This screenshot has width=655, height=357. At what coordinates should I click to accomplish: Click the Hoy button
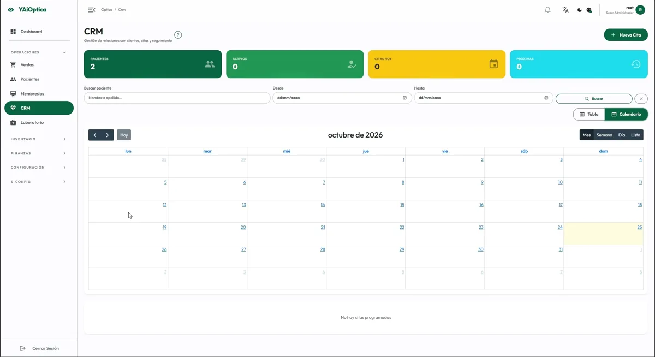coord(124,135)
